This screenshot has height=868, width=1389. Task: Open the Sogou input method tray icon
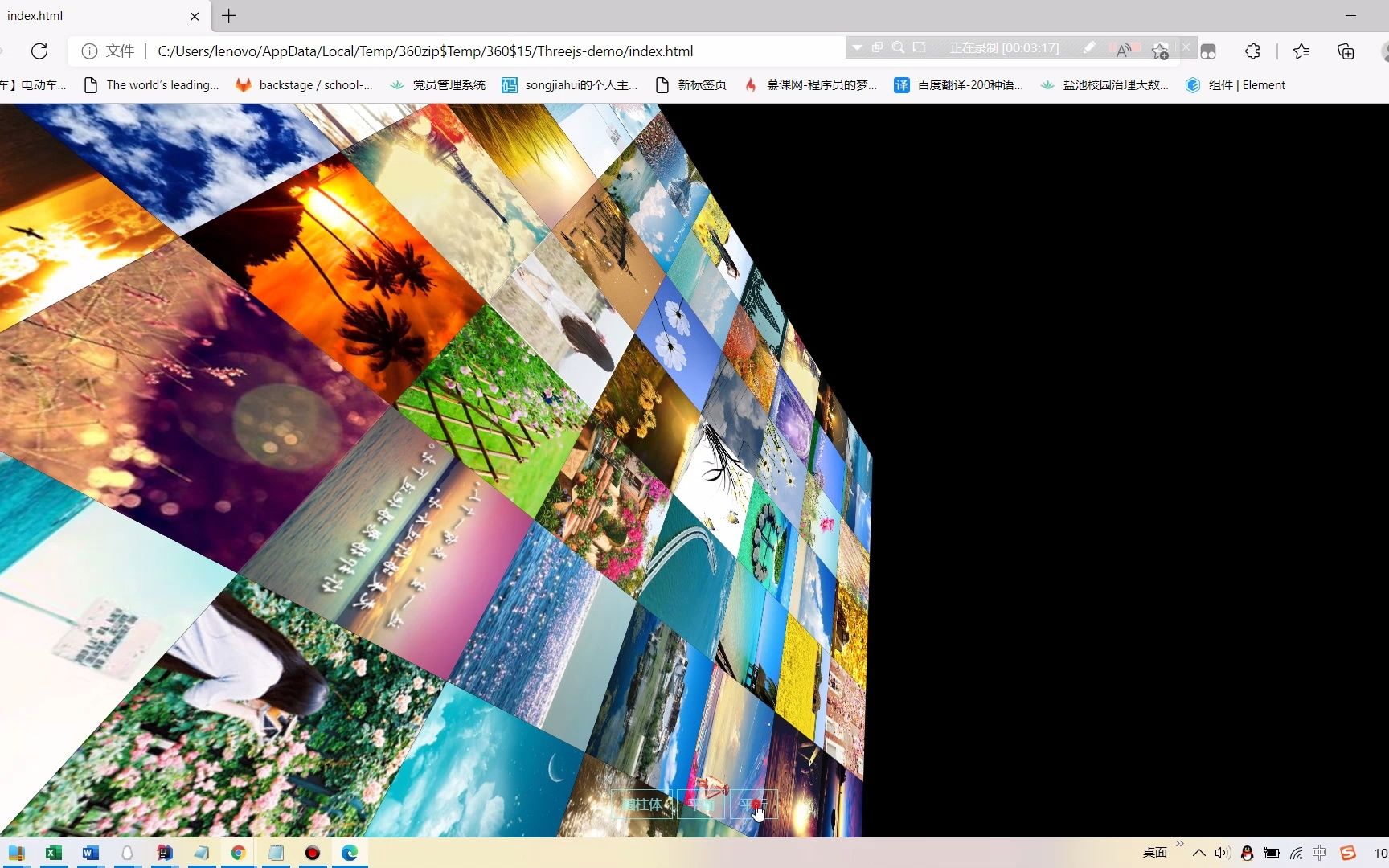(1348, 853)
